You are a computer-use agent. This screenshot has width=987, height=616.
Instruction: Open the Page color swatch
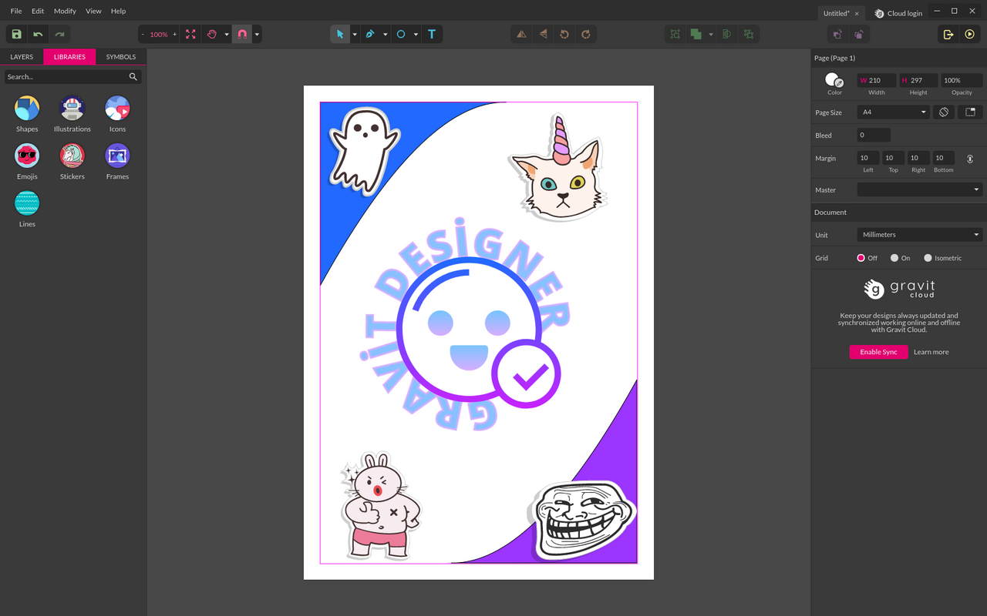tap(832, 79)
